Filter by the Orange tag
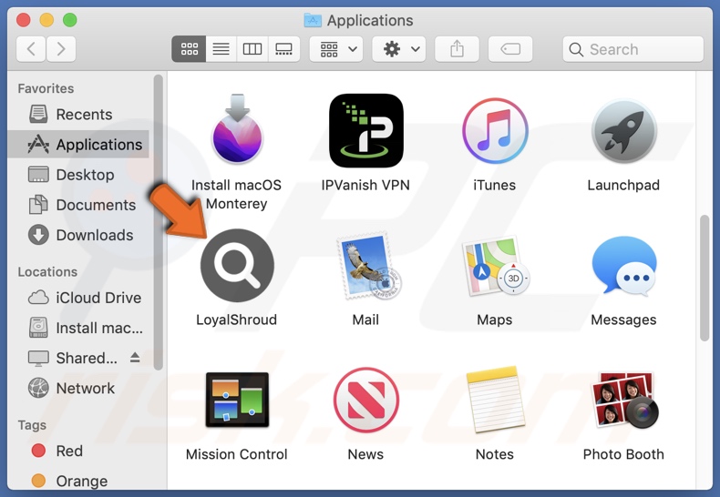720x497 pixels. 78,481
